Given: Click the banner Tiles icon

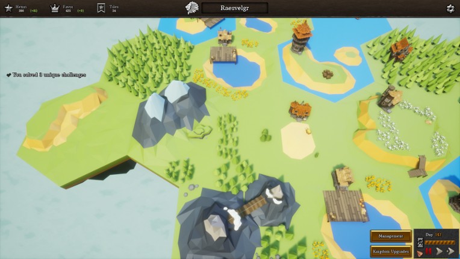Looking at the screenshot, I should tap(101, 8).
